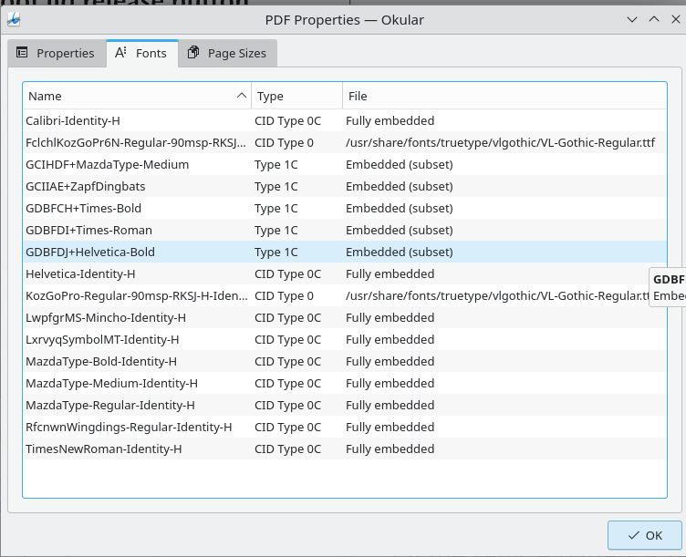This screenshot has width=686, height=557.
Task: Select GDBFDI+Times-Roman font row
Action: [345, 230]
